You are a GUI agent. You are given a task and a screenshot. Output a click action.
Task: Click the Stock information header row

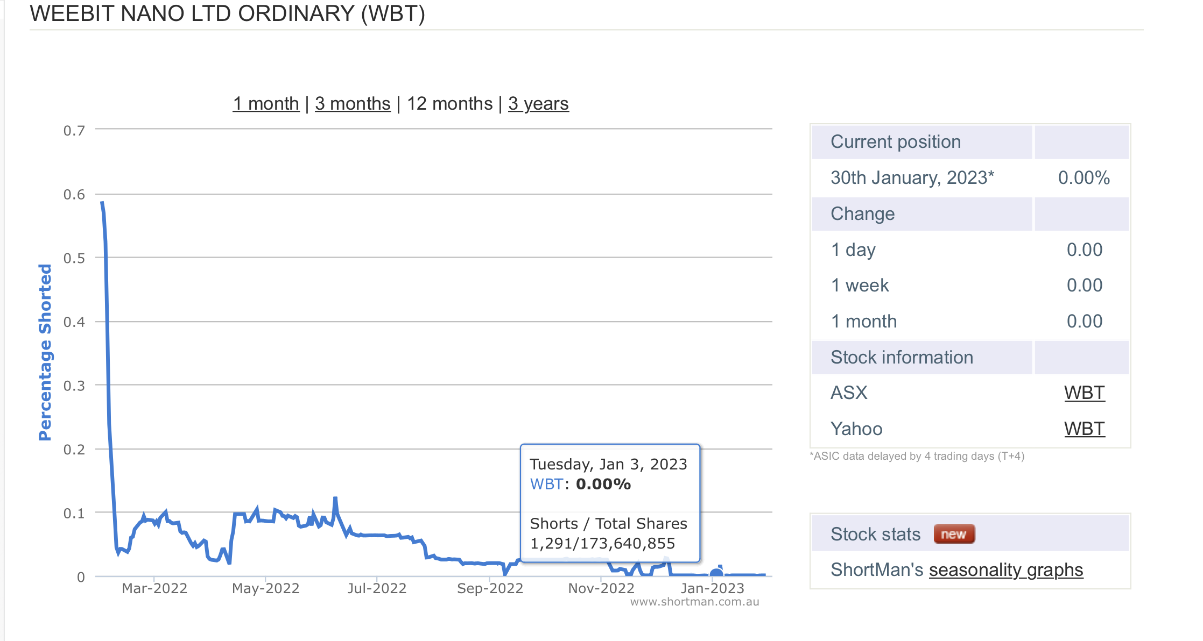pos(902,358)
